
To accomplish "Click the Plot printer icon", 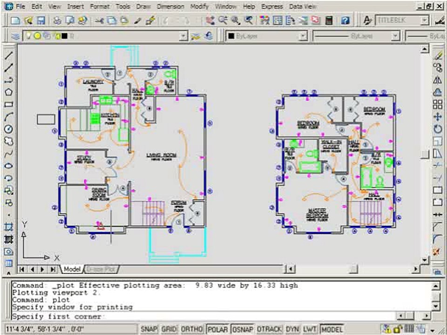I will tap(57, 20).
